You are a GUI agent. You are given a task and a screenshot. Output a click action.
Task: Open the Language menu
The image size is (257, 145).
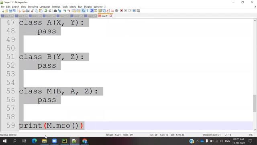[45, 7]
